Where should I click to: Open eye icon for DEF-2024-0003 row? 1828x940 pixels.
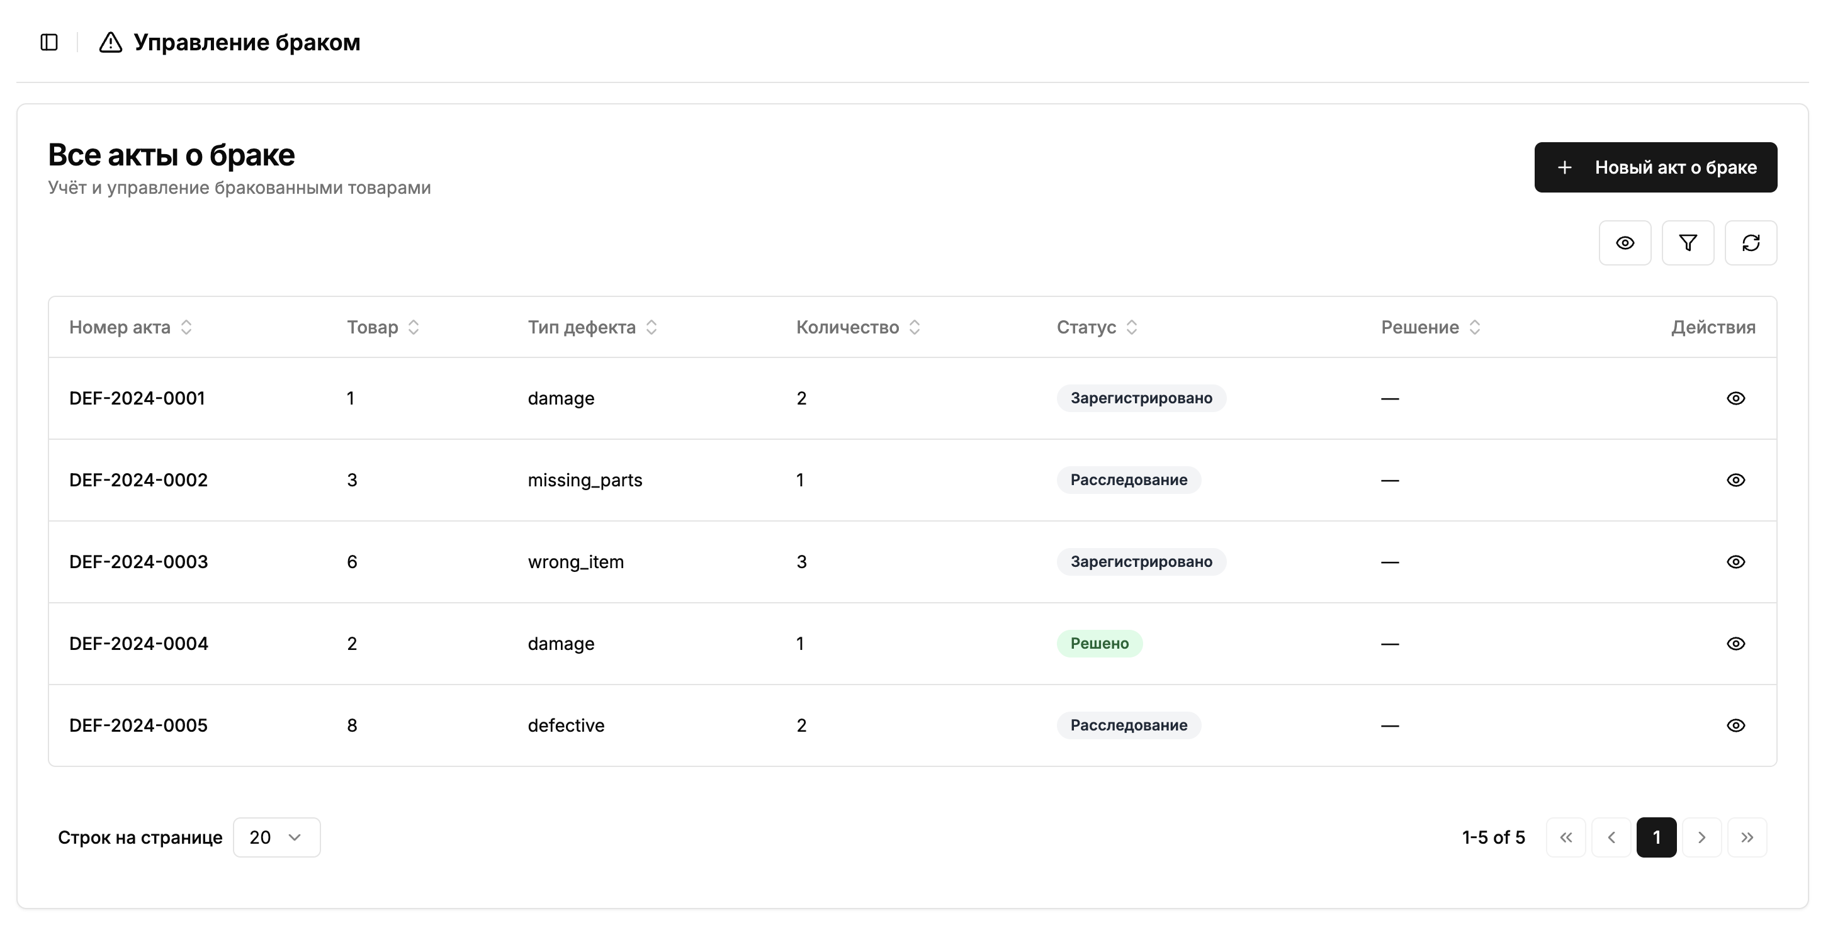(1735, 562)
